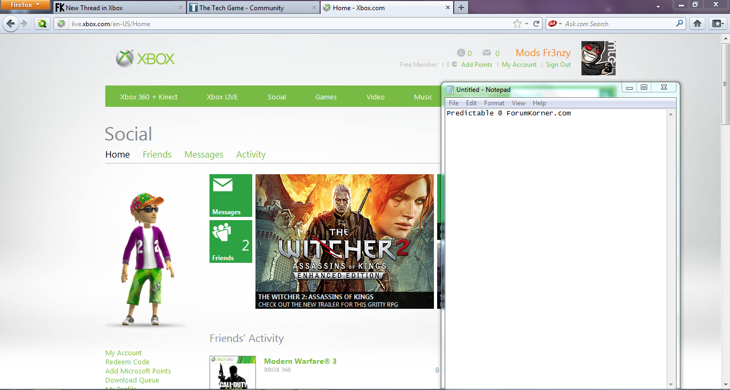Click the magnifier icon in the search box
Screen dimensions: 730x390
680,24
